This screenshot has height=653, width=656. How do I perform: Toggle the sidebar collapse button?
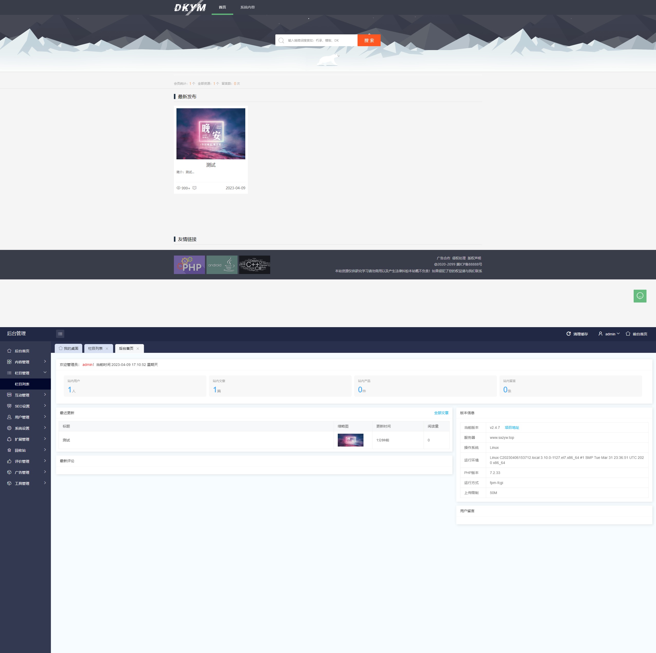coord(60,333)
